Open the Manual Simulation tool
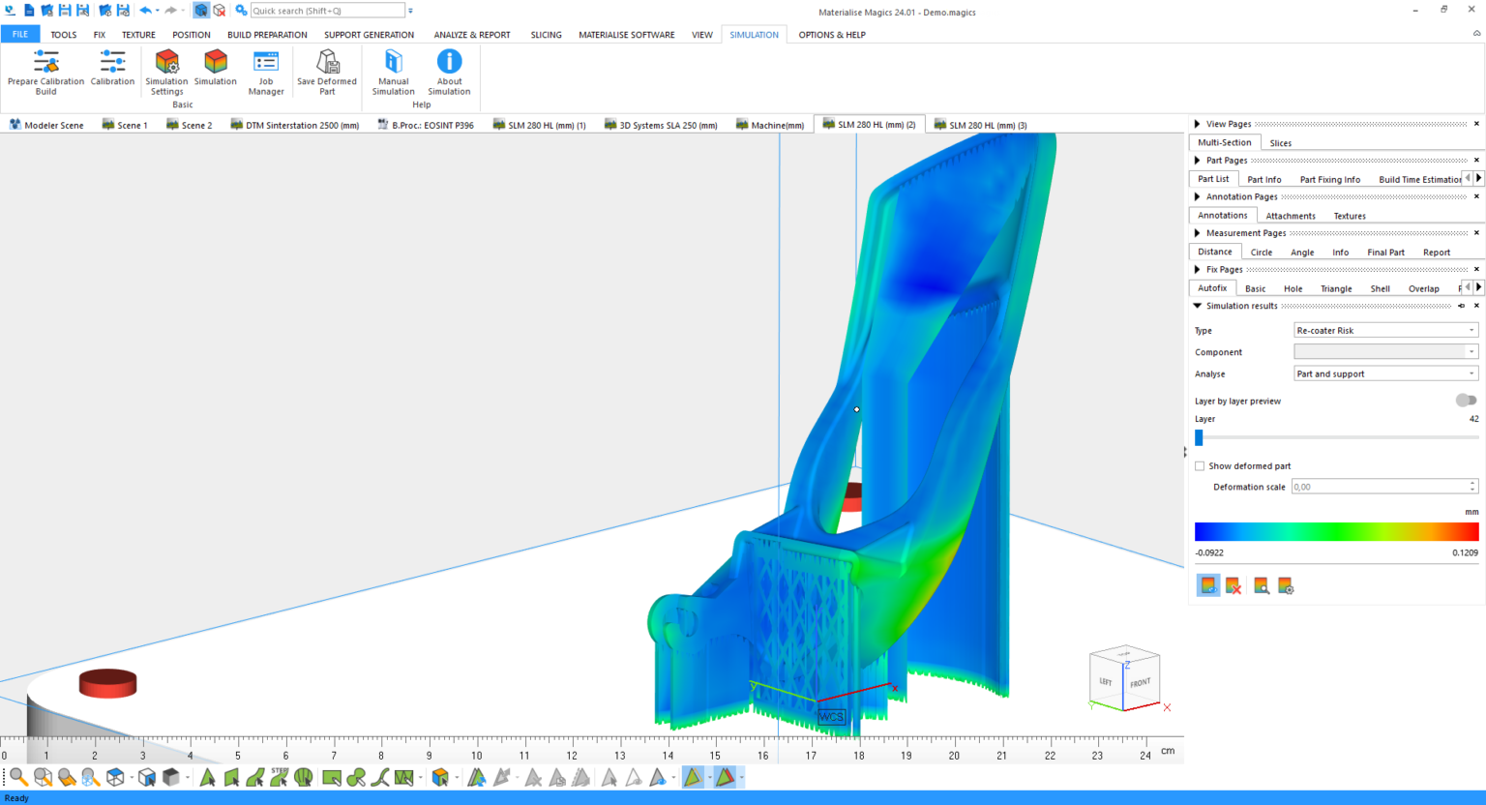 tap(393, 72)
